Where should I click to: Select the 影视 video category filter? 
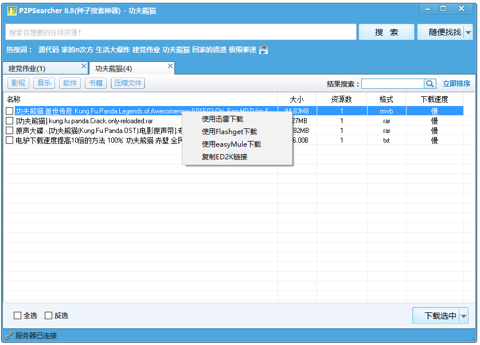[x=18, y=83]
